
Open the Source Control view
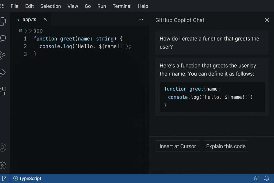[3, 55]
